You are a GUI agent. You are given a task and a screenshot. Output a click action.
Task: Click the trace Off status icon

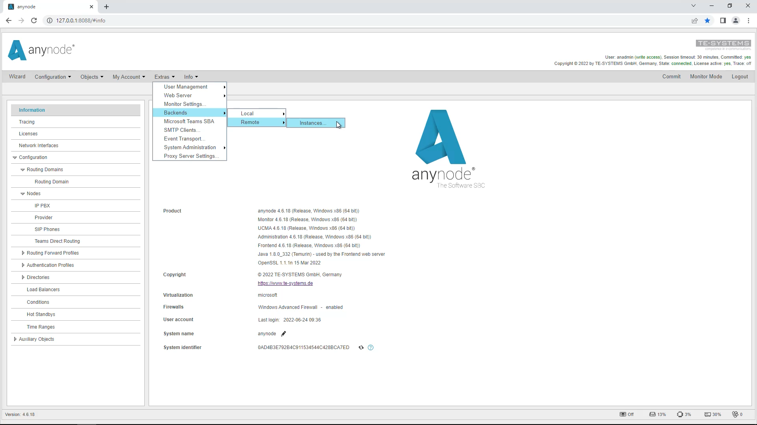(x=627, y=414)
